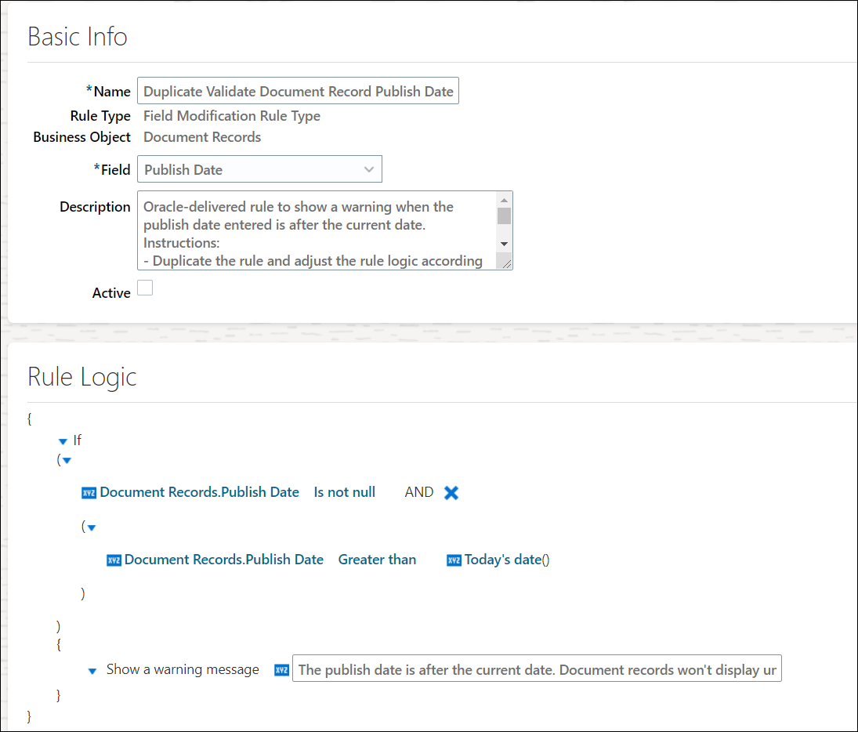This screenshot has width=858, height=732.
Task: Click the Is not null operator
Action: pyautogui.click(x=344, y=492)
